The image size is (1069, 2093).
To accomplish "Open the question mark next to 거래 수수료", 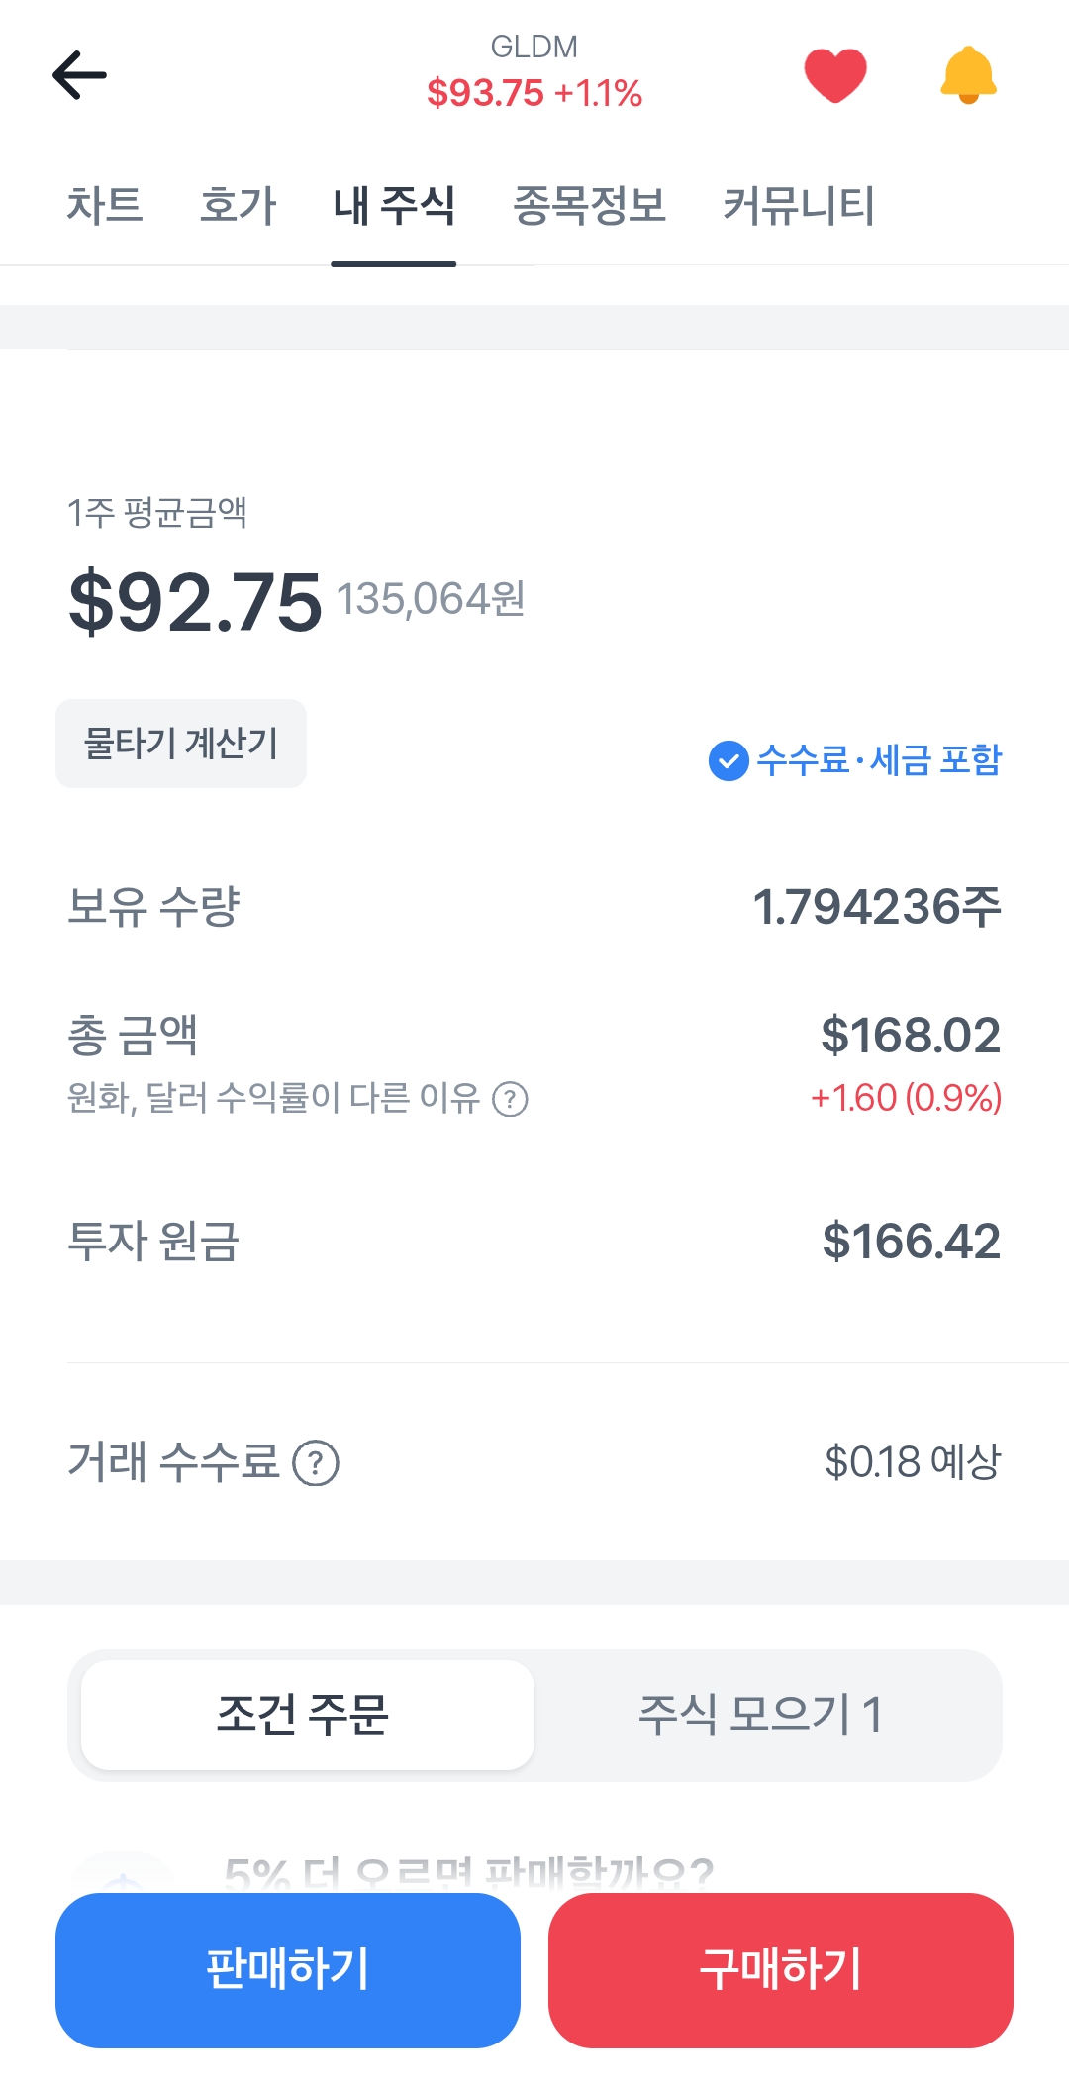I will (x=316, y=1463).
